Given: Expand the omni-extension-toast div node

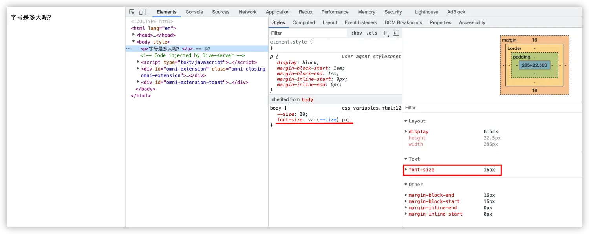Looking at the screenshot, I should 138,82.
